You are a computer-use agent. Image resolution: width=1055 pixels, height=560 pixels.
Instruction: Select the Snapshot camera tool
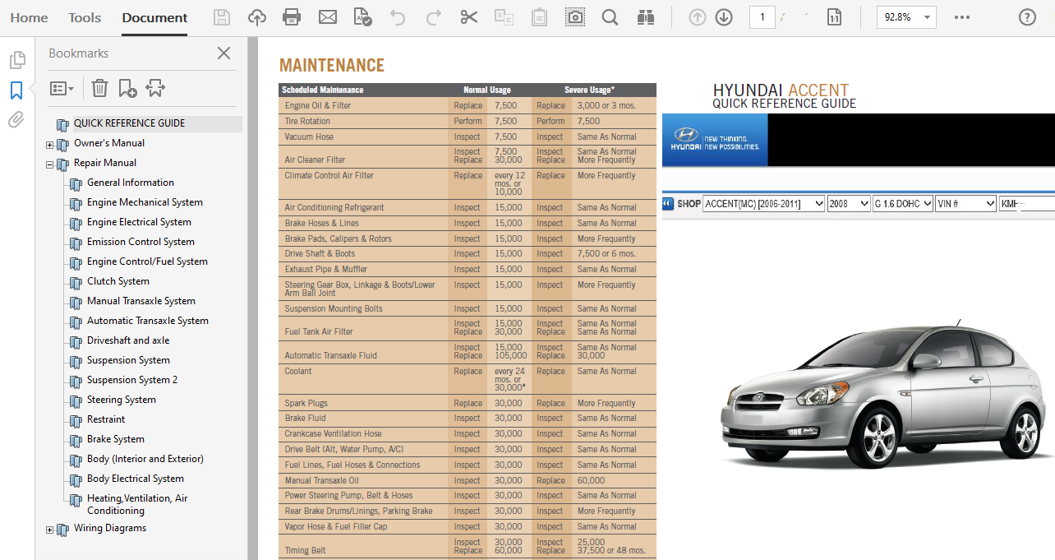pos(574,16)
